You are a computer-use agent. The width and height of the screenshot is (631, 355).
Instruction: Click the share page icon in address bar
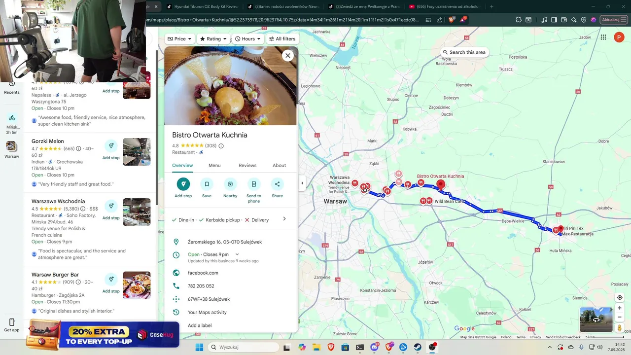pos(439,20)
